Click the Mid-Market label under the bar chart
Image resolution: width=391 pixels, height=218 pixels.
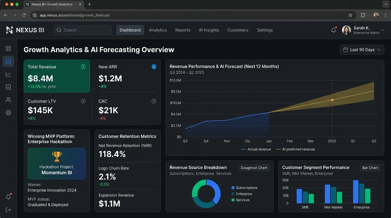click(x=333, y=207)
